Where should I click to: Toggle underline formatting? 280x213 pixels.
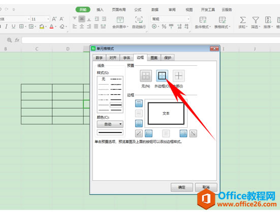pos(13,26)
